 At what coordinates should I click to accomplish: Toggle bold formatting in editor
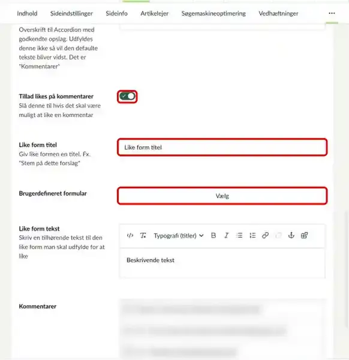(213, 236)
